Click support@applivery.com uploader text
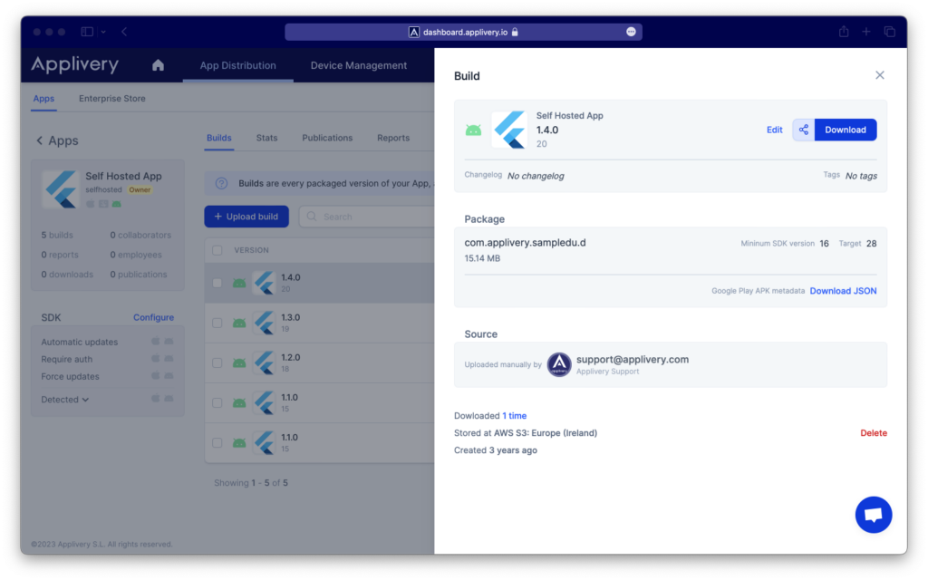 632,359
